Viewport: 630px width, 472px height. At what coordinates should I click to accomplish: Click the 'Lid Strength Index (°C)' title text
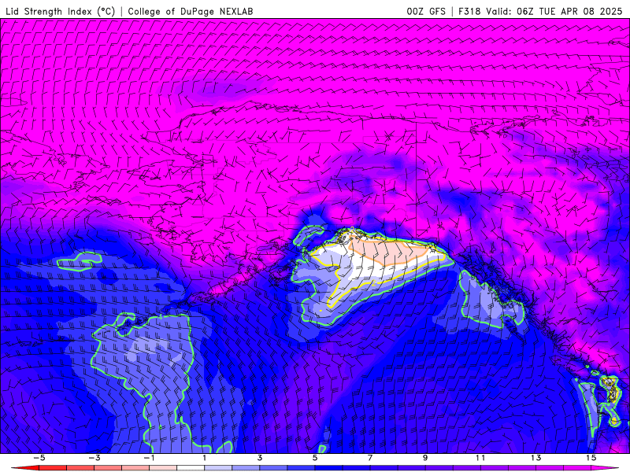click(x=61, y=11)
